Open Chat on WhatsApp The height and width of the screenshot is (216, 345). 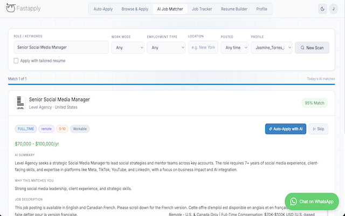tap(312, 201)
